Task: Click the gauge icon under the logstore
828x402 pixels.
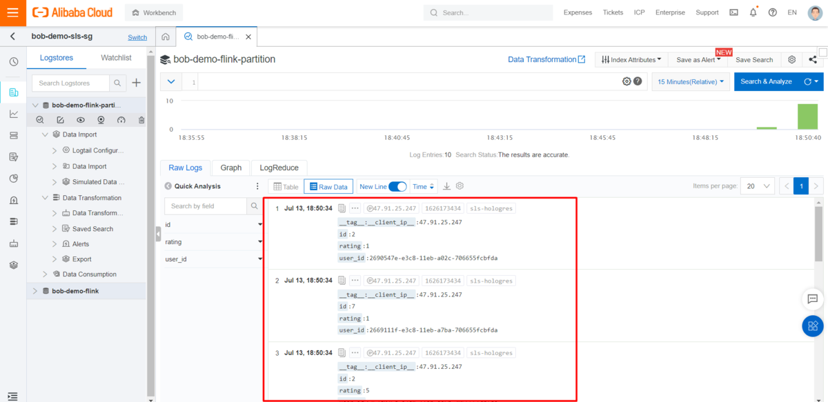Action: coord(121,120)
